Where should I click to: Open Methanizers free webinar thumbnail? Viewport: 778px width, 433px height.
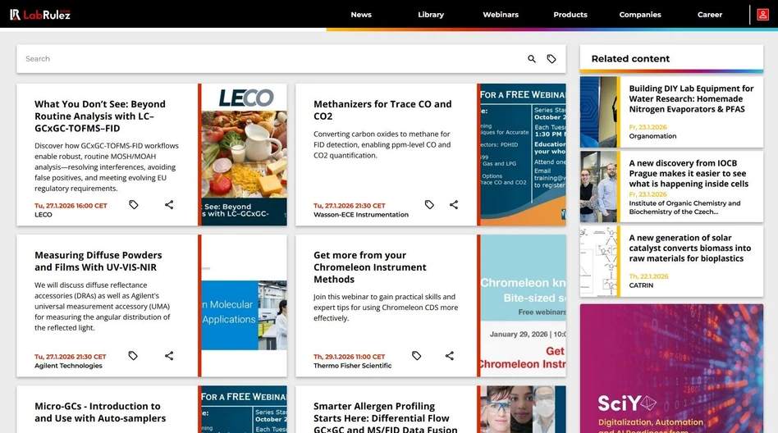tap(523, 155)
